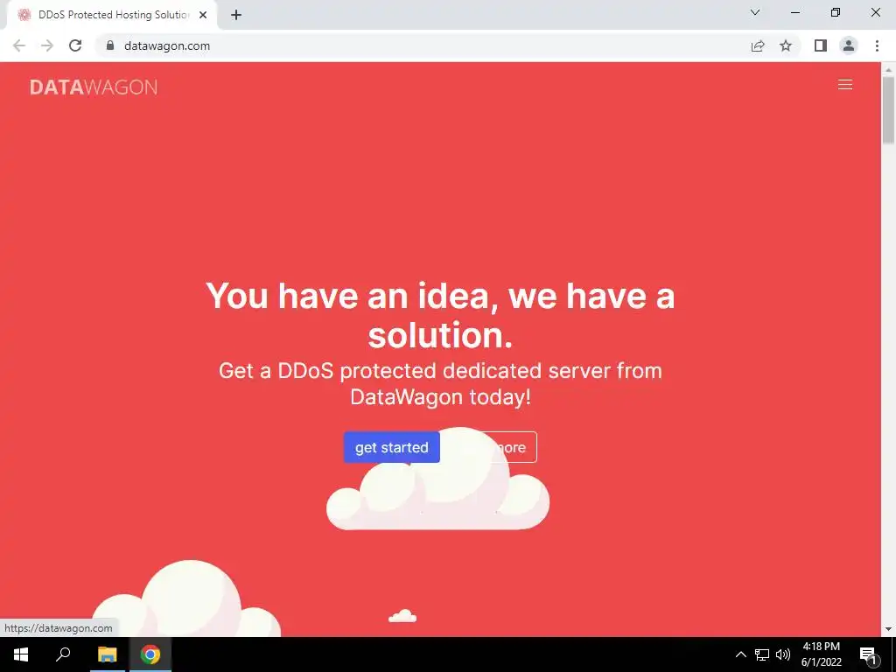Go forward using the browser forward arrow
The image size is (896, 672).
click(47, 45)
